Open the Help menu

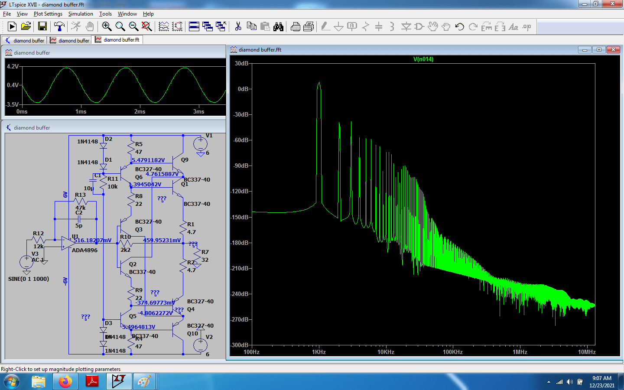(148, 14)
